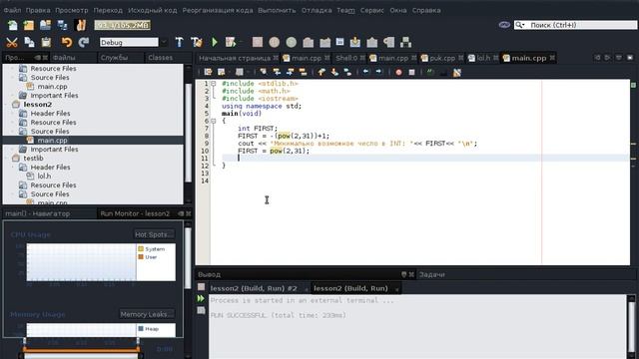
Task: Click the New File toolbar icon
Action: click(x=13, y=25)
